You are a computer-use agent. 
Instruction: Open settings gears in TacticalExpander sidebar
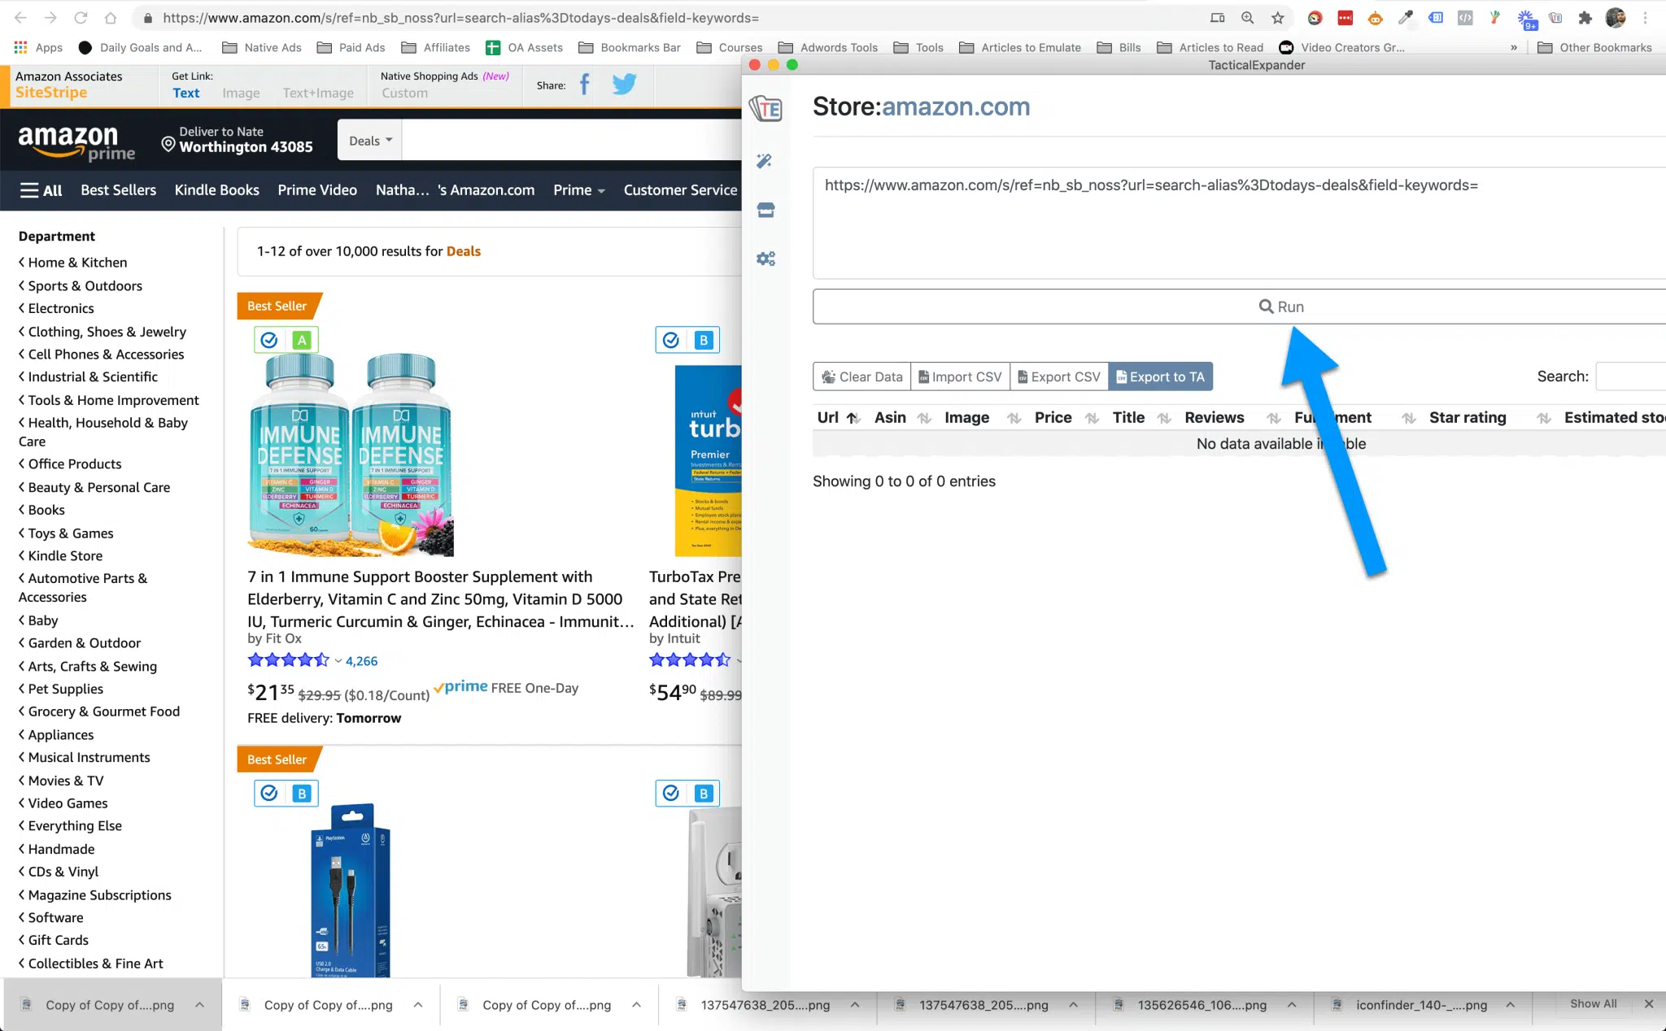[765, 259]
